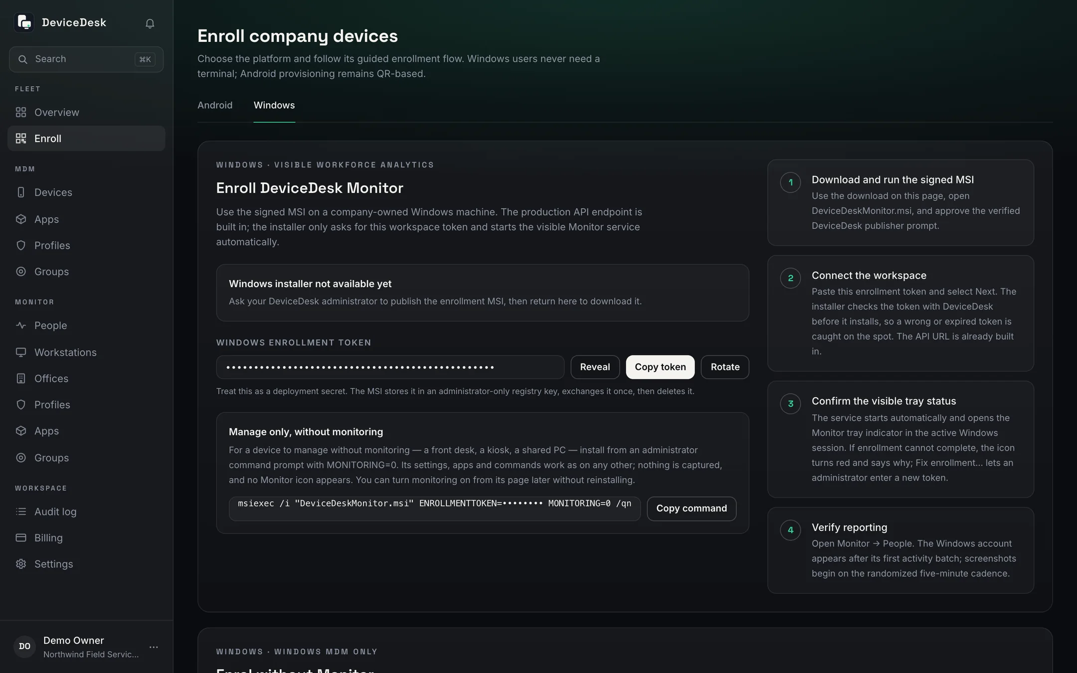Click the 'Windows installer not available yet' heading
The width and height of the screenshot is (1077, 673).
pyautogui.click(x=310, y=284)
